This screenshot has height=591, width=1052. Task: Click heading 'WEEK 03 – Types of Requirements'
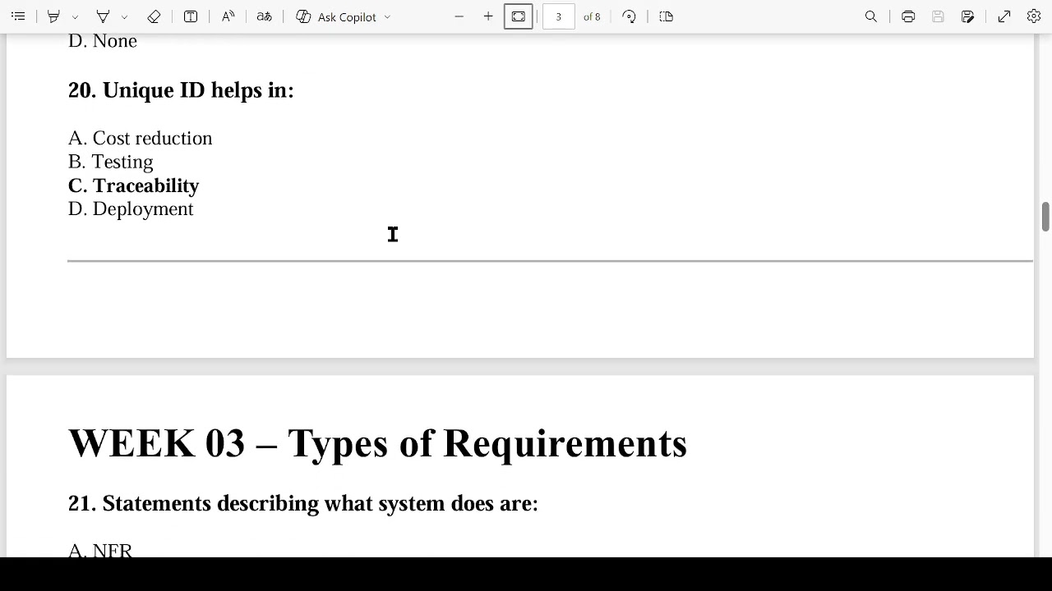[377, 443]
